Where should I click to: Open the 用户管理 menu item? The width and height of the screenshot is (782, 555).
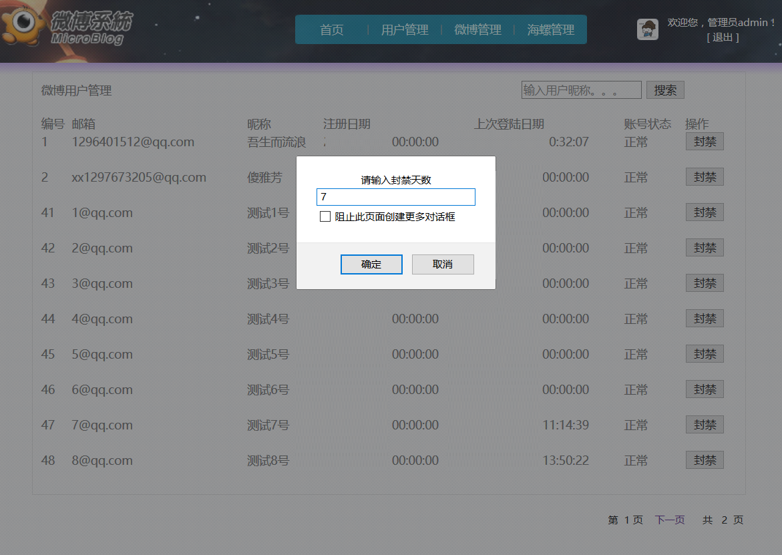pos(405,30)
